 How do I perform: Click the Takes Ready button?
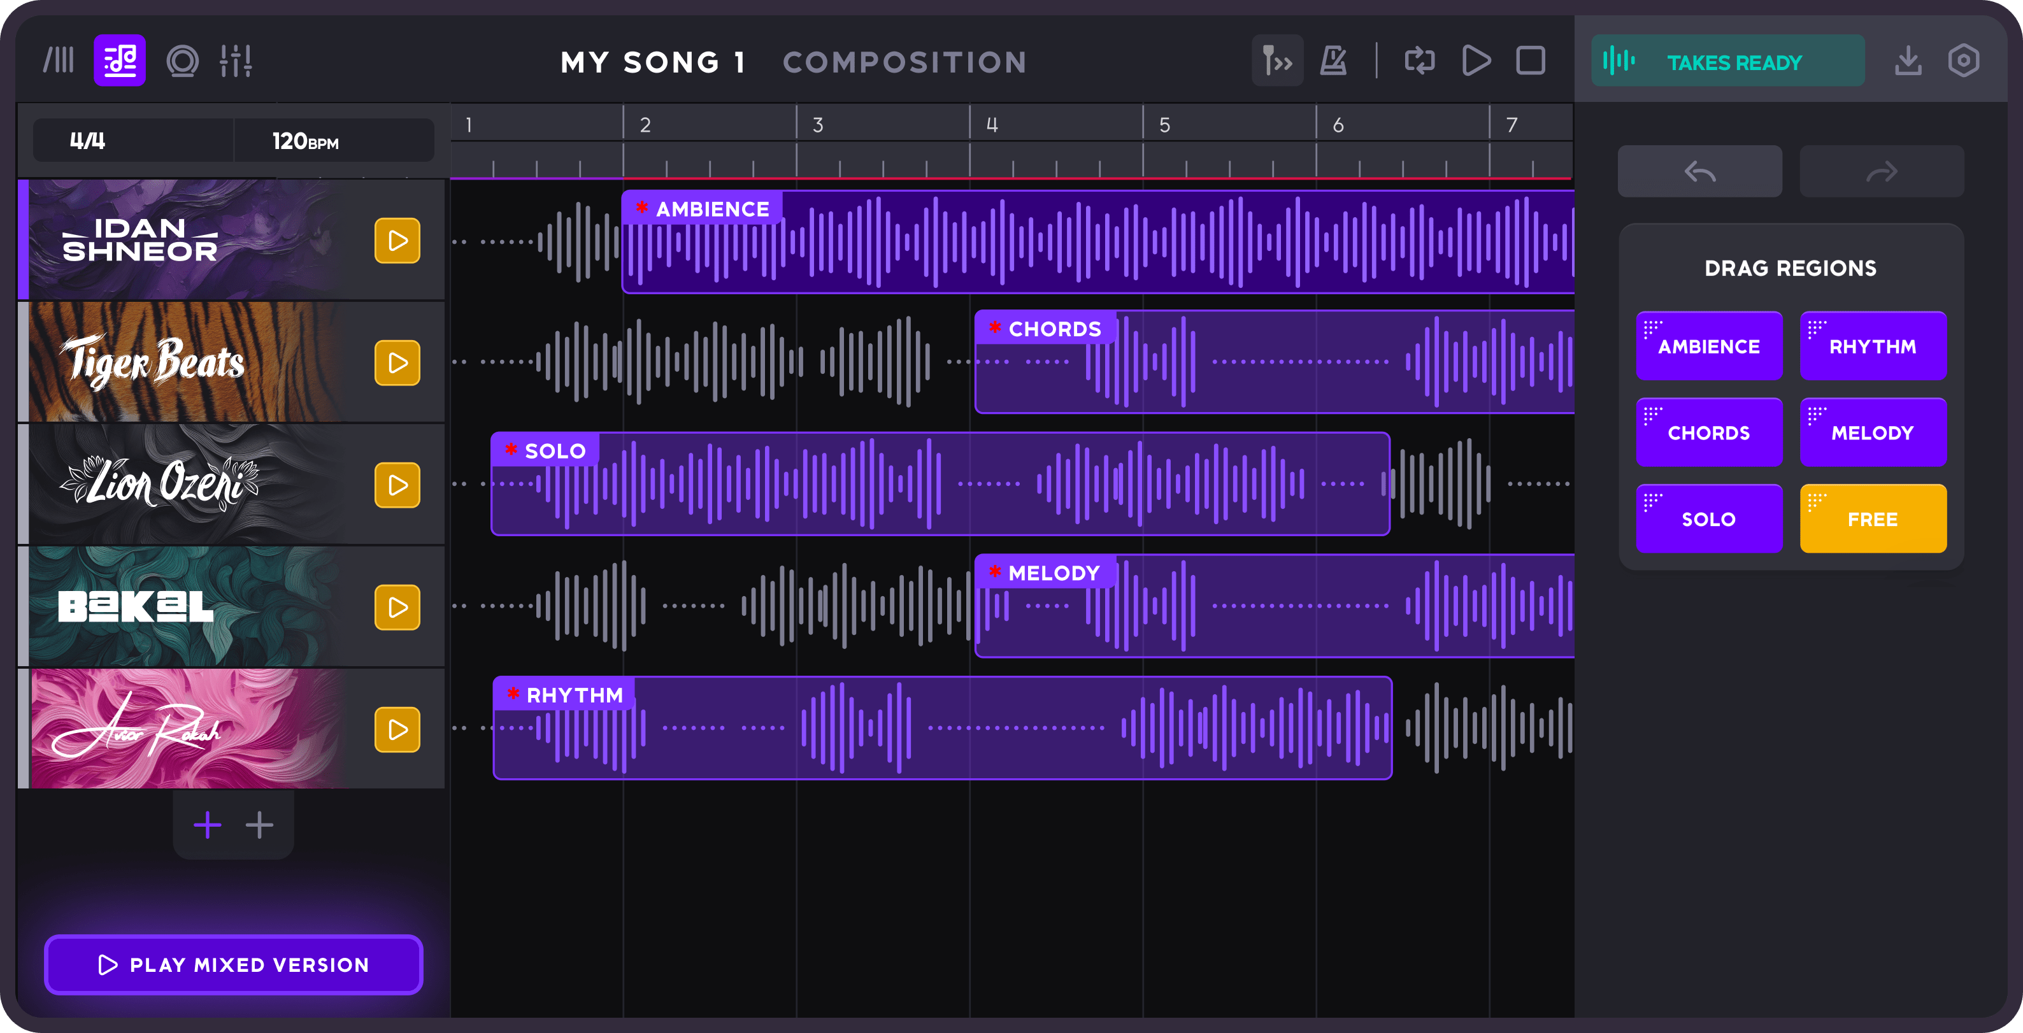point(1727,61)
